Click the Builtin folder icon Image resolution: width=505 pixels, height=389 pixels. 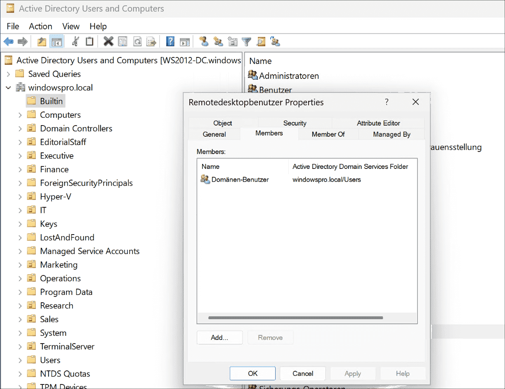click(x=32, y=101)
